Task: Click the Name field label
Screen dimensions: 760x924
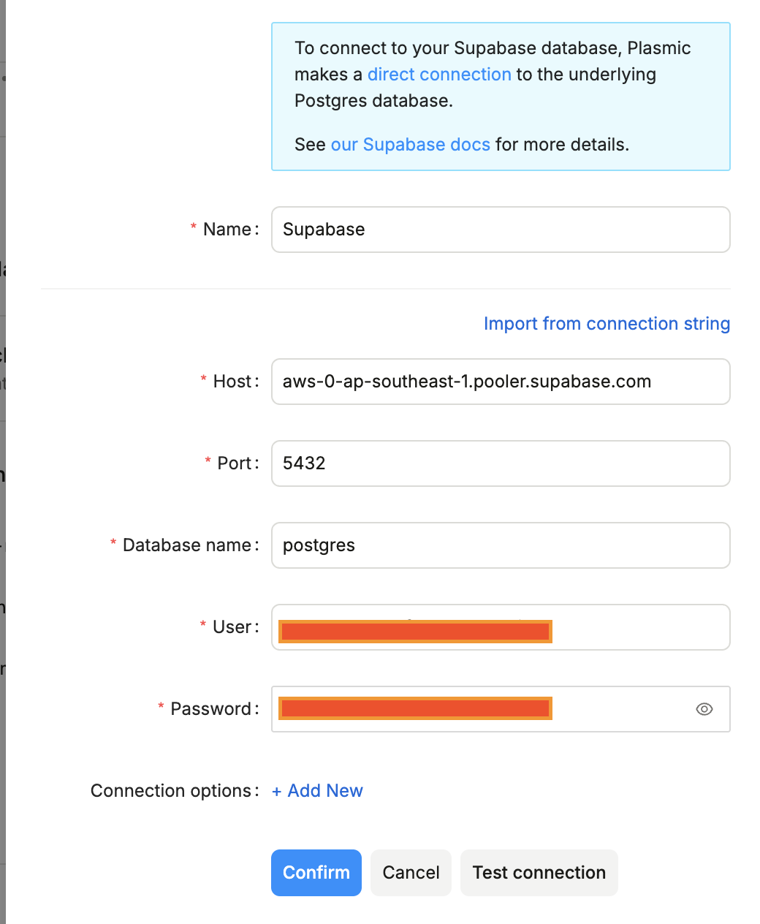Action: click(227, 230)
